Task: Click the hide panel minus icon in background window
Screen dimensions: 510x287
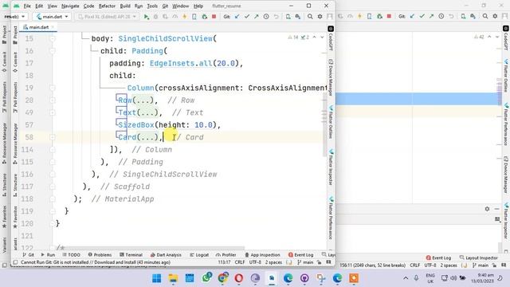Action: [496, 209]
